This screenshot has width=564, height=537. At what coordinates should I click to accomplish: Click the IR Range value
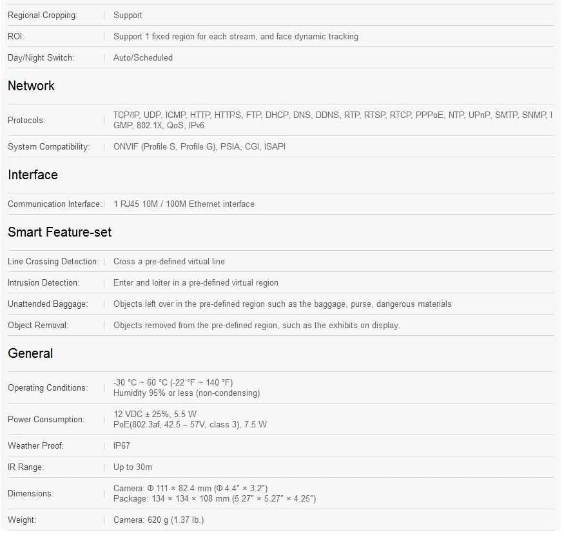(133, 467)
